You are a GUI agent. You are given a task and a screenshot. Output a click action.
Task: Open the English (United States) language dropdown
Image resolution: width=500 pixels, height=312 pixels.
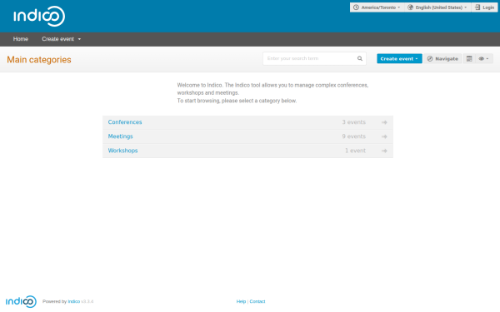(x=437, y=7)
